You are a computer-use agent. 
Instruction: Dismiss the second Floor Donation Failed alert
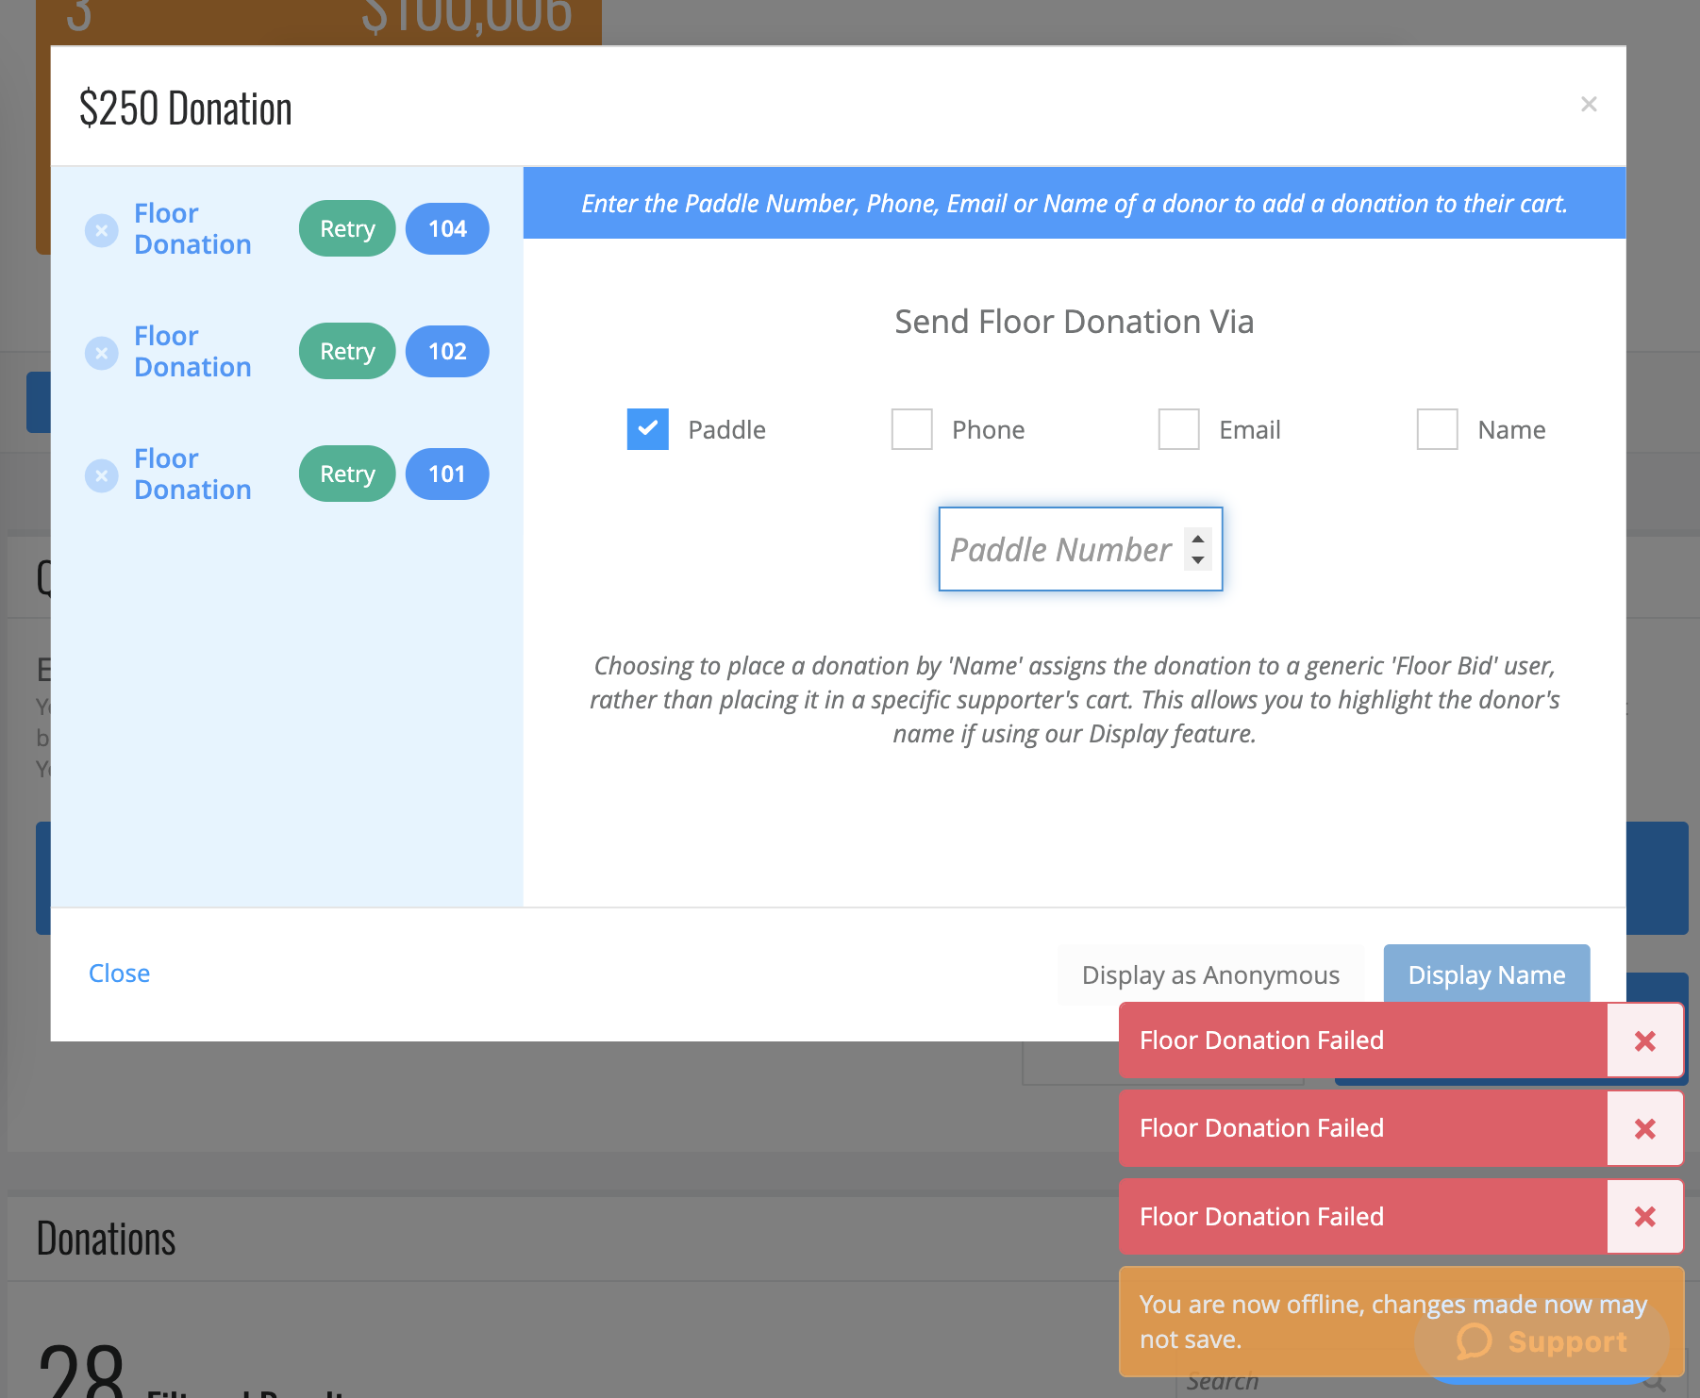click(1644, 1128)
